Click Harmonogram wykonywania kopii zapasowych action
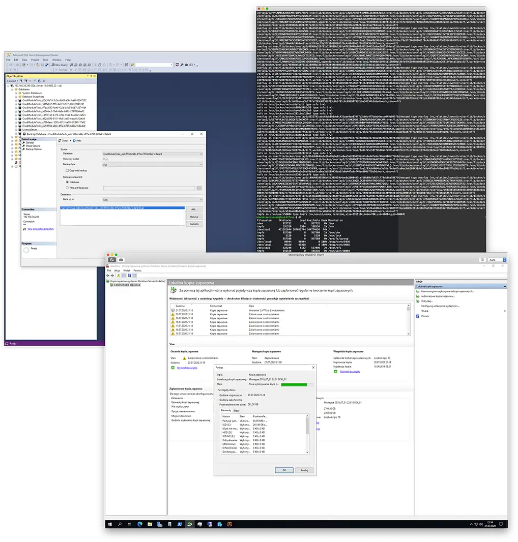The height and width of the screenshot is (542, 518). click(447, 291)
